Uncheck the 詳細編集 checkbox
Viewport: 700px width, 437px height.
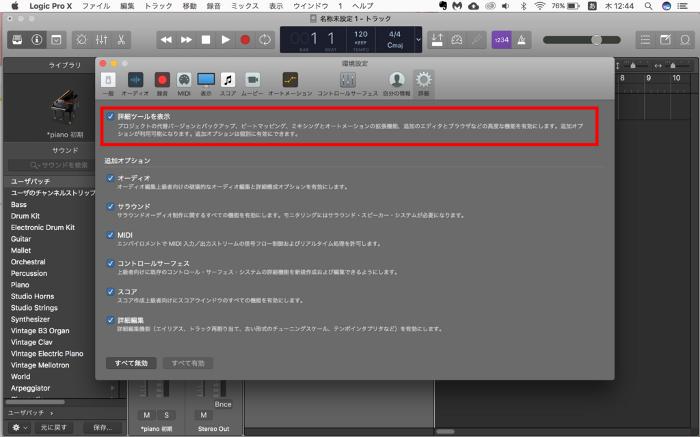pyautogui.click(x=110, y=320)
